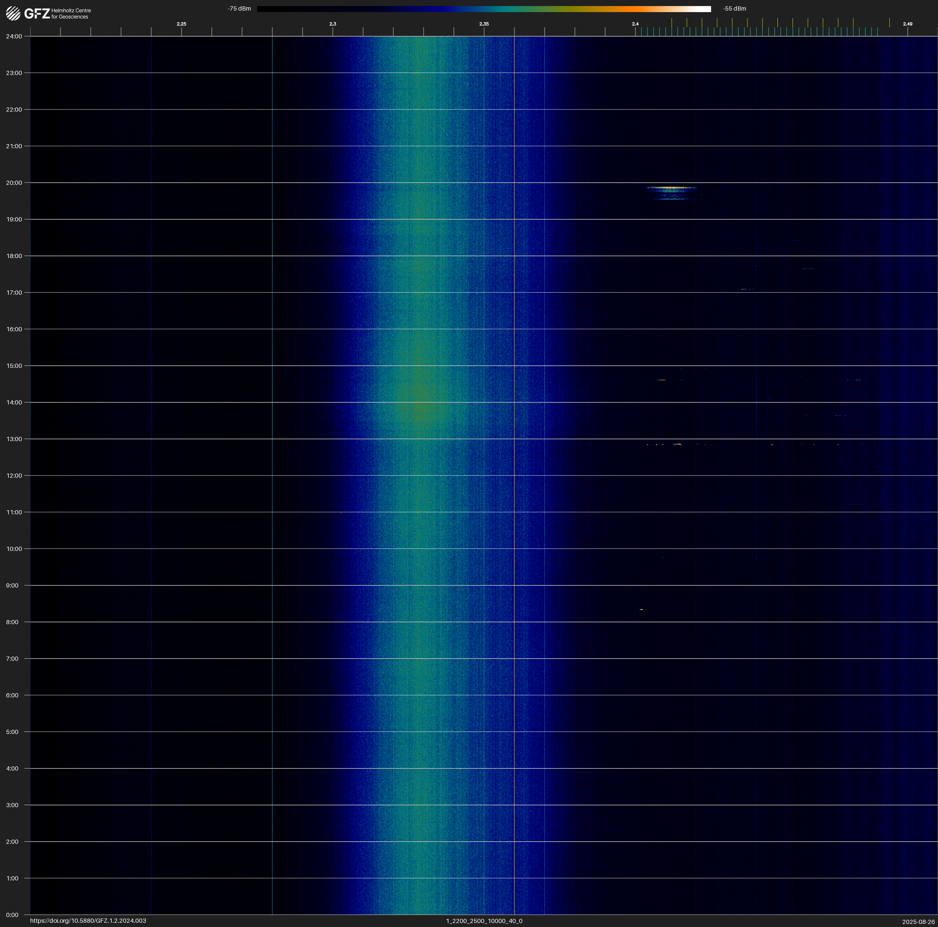Image resolution: width=938 pixels, height=927 pixels.
Task: Click the 2.35 frequency axis label
Action: (484, 24)
